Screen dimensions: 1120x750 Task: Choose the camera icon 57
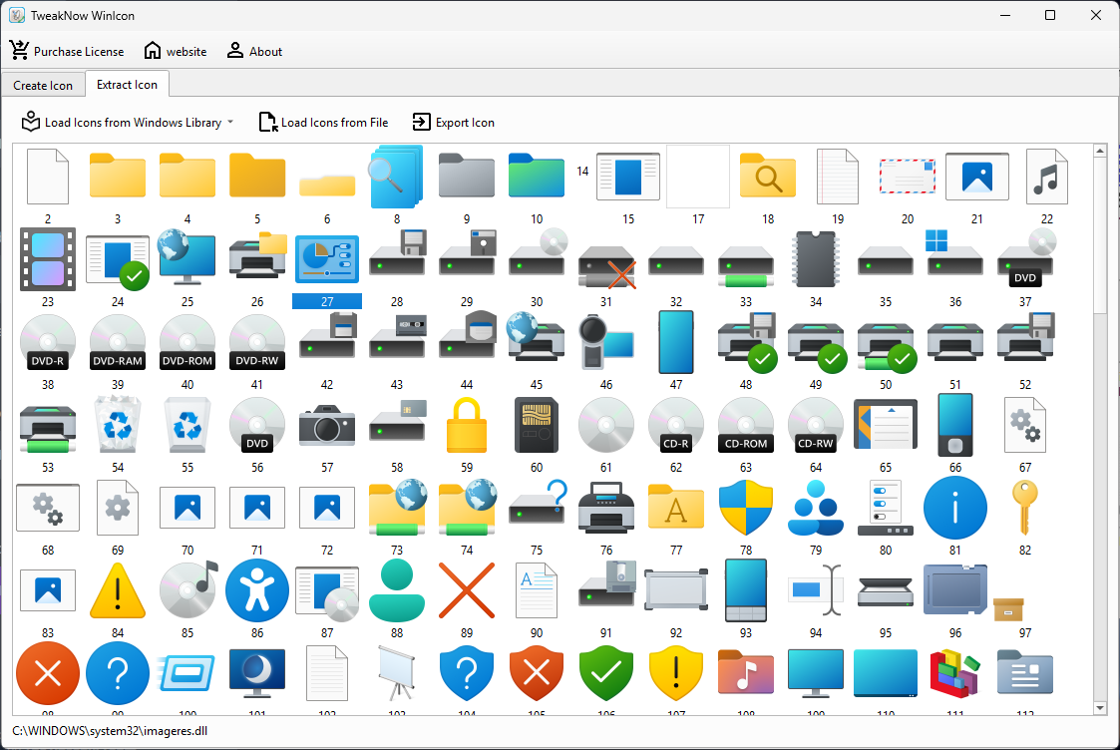click(x=327, y=425)
